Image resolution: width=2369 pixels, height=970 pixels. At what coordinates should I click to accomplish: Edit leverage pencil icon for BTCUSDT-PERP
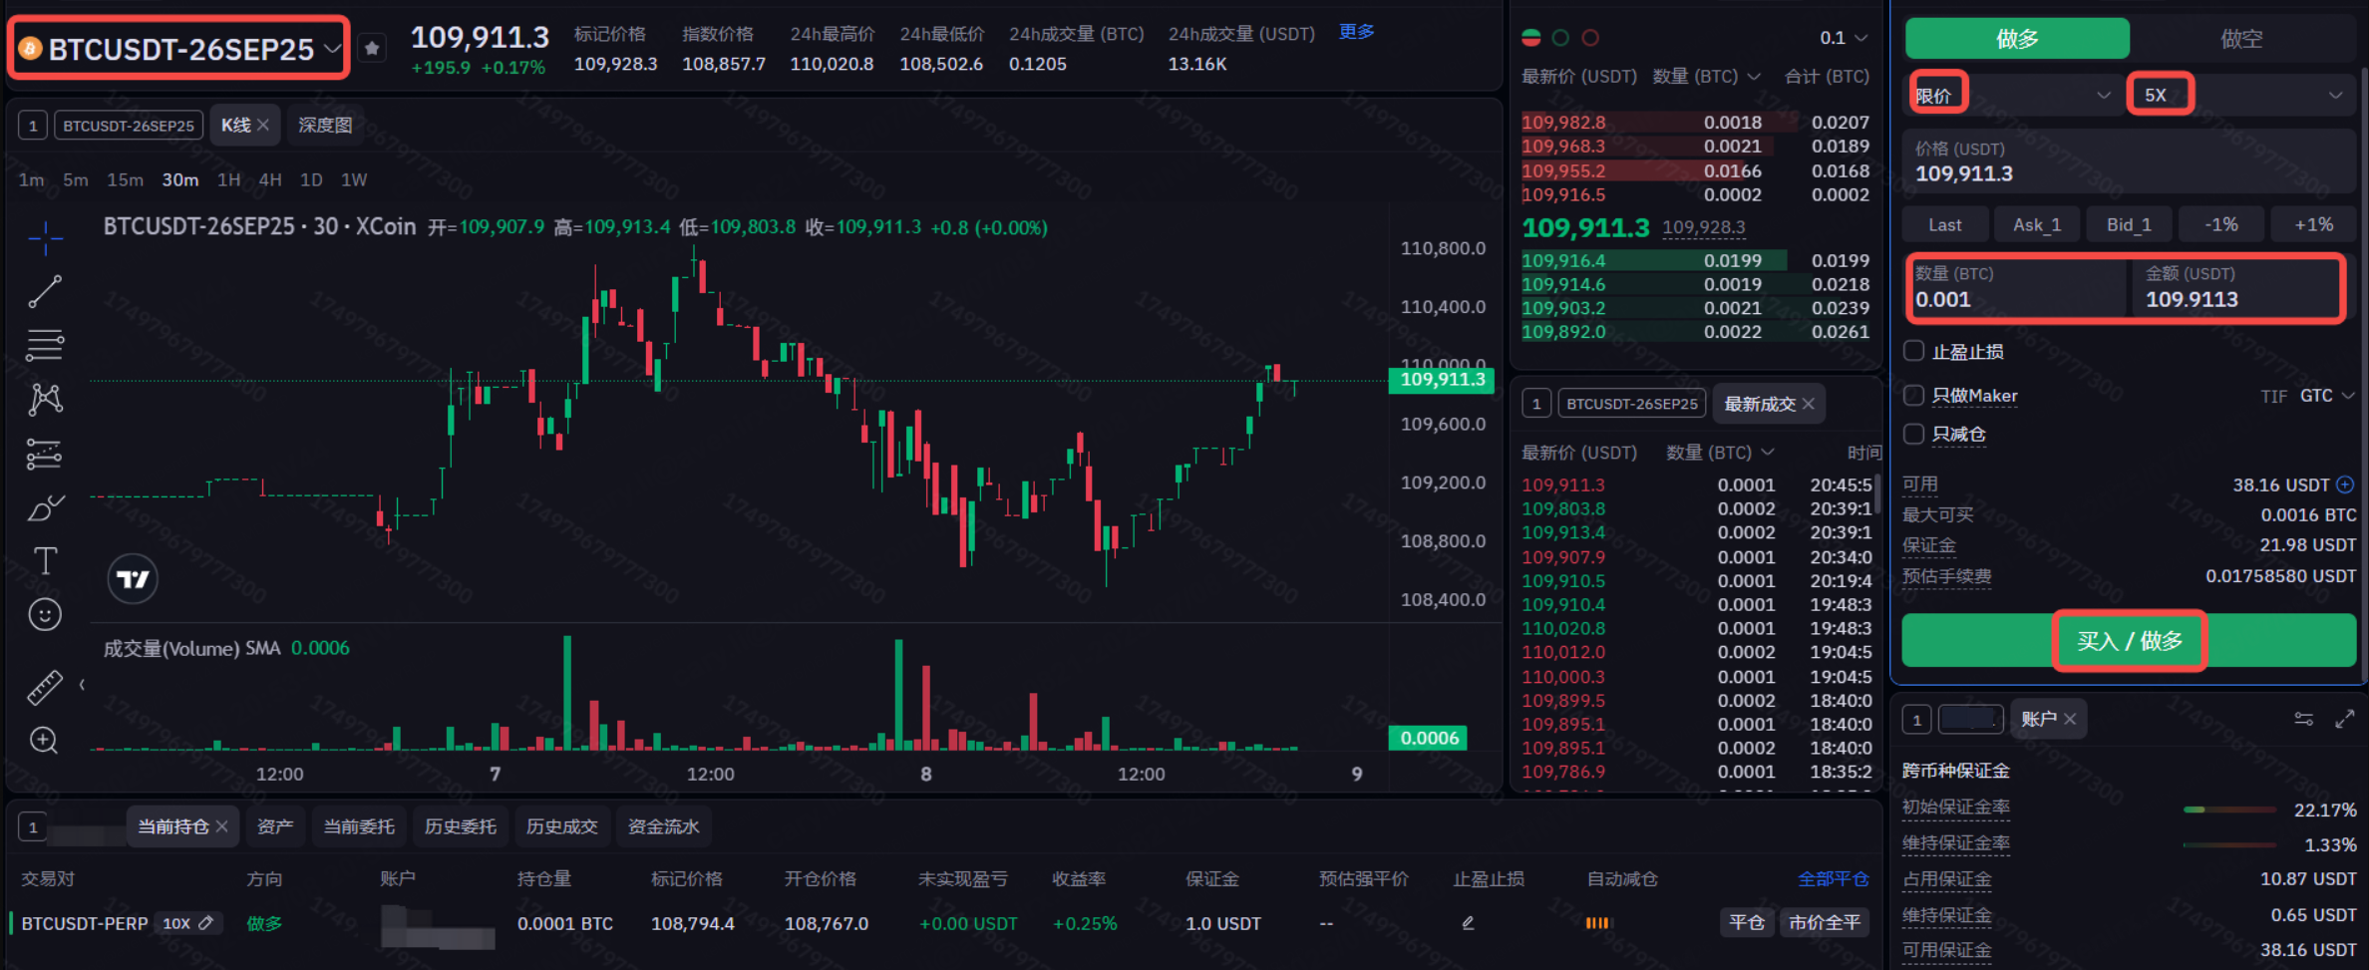[x=206, y=923]
